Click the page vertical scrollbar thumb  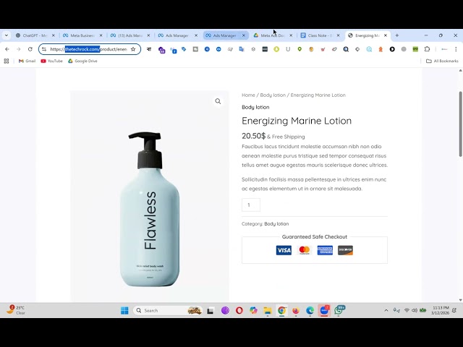(x=460, y=124)
